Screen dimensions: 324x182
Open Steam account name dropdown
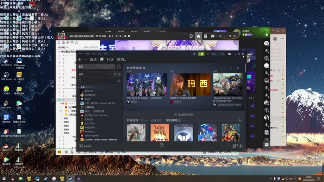pyautogui.click(x=218, y=54)
